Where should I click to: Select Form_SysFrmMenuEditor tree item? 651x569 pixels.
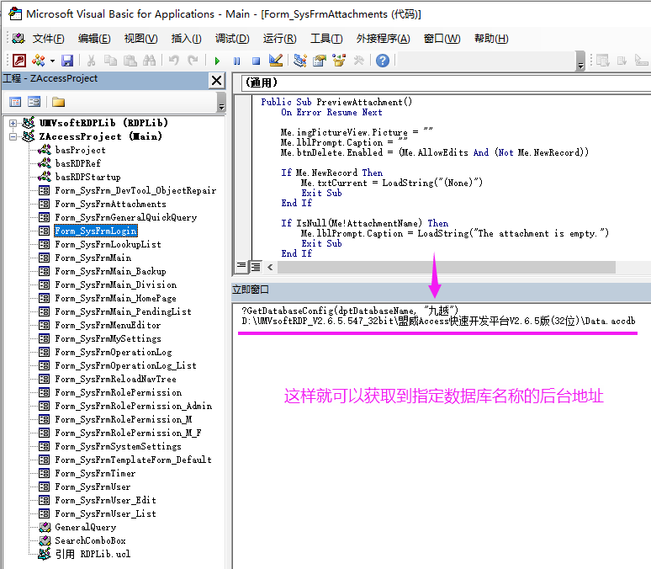108,325
